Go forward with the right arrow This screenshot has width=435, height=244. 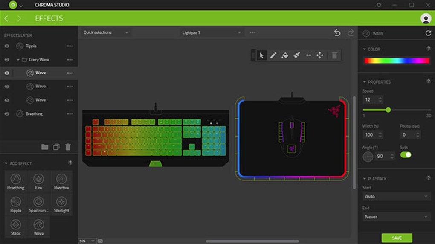[19, 18]
